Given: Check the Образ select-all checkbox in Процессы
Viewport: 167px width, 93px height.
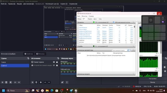Looking at the screenshot, I should pyautogui.click(x=78, y=25).
